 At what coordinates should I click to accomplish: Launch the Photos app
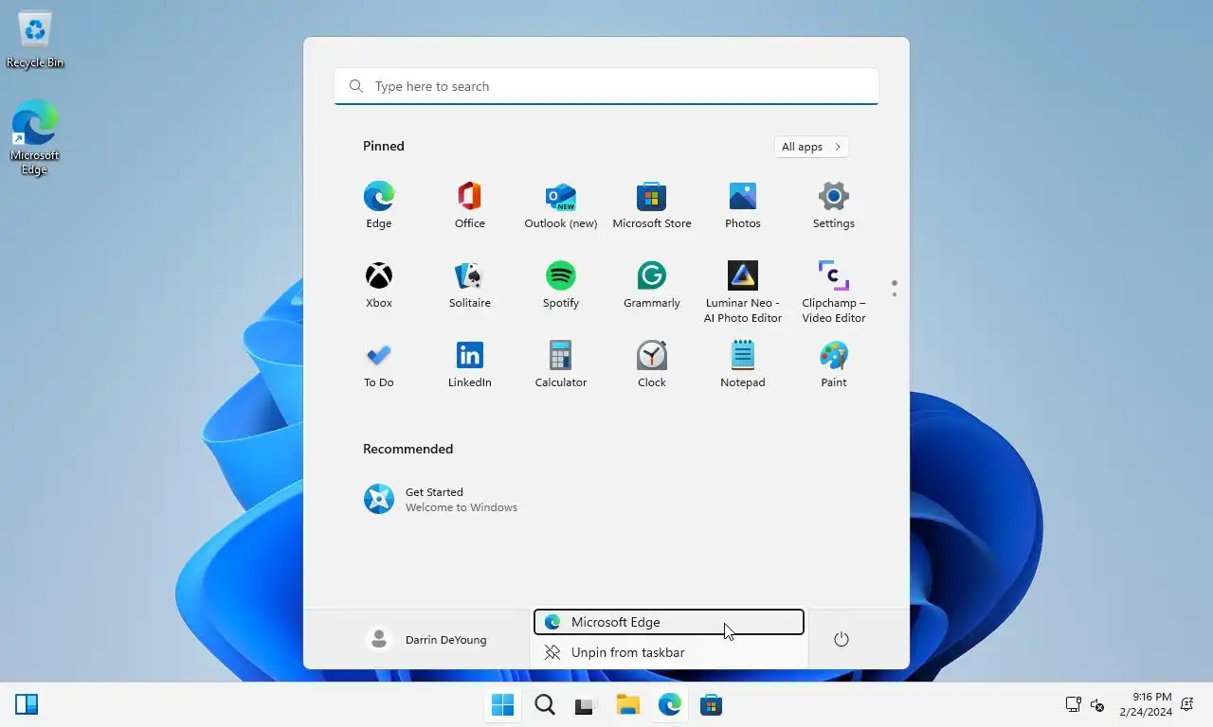coord(743,205)
